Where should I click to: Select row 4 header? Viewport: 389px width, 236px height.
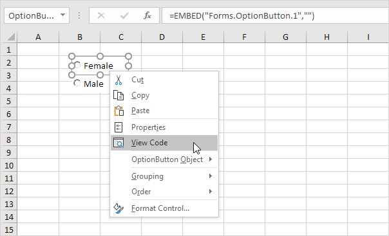pyautogui.click(x=8, y=88)
